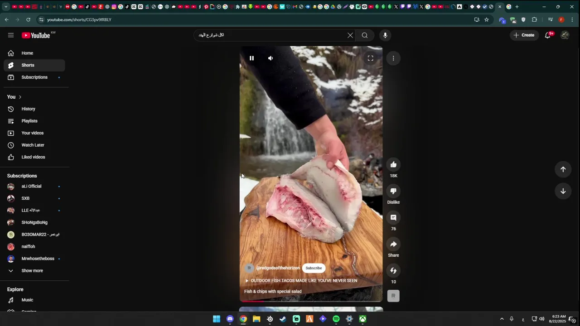580x326 pixels.
Task: Go to YouTube home via logo
Action: click(x=36, y=35)
